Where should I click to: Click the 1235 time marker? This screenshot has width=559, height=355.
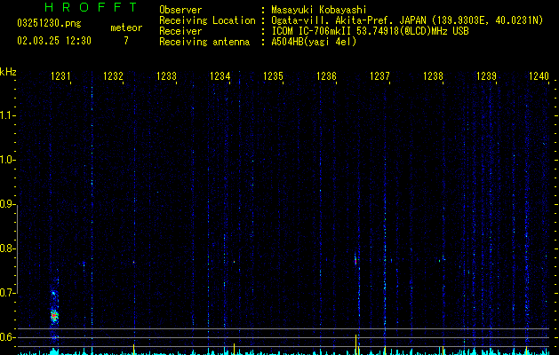273,75
